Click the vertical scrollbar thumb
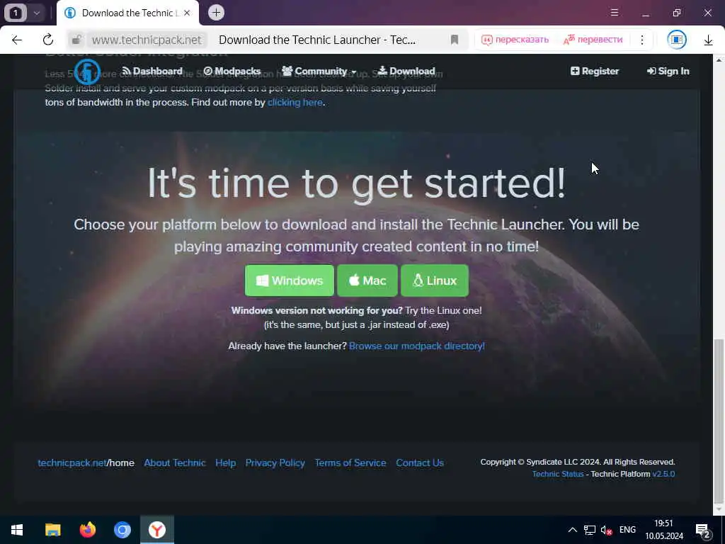 (719, 421)
